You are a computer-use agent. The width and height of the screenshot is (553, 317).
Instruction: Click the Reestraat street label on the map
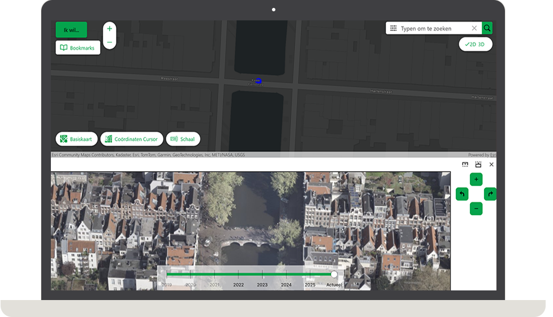coord(170,79)
